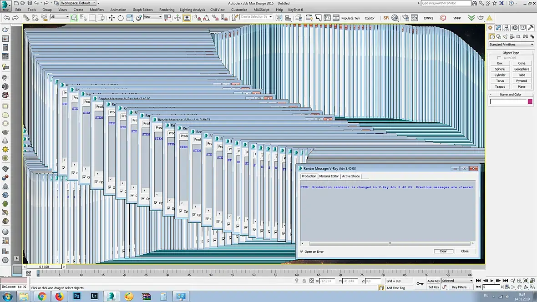Toggle the Auto Key mode button
Viewport: 537px width, 302px height.
click(433, 281)
